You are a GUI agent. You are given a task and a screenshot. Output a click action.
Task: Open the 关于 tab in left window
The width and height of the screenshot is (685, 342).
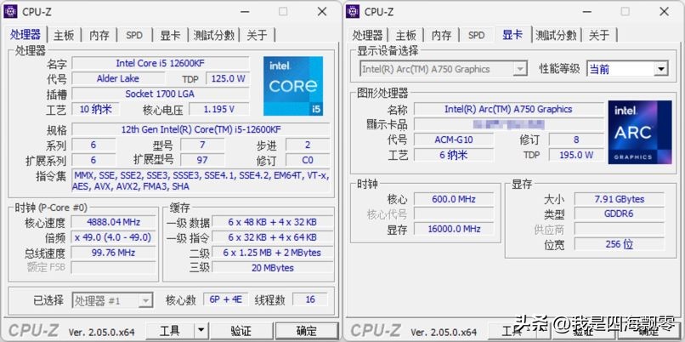(258, 36)
